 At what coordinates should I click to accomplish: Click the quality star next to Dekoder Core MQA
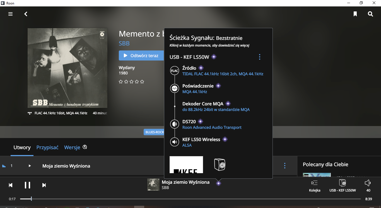click(228, 103)
